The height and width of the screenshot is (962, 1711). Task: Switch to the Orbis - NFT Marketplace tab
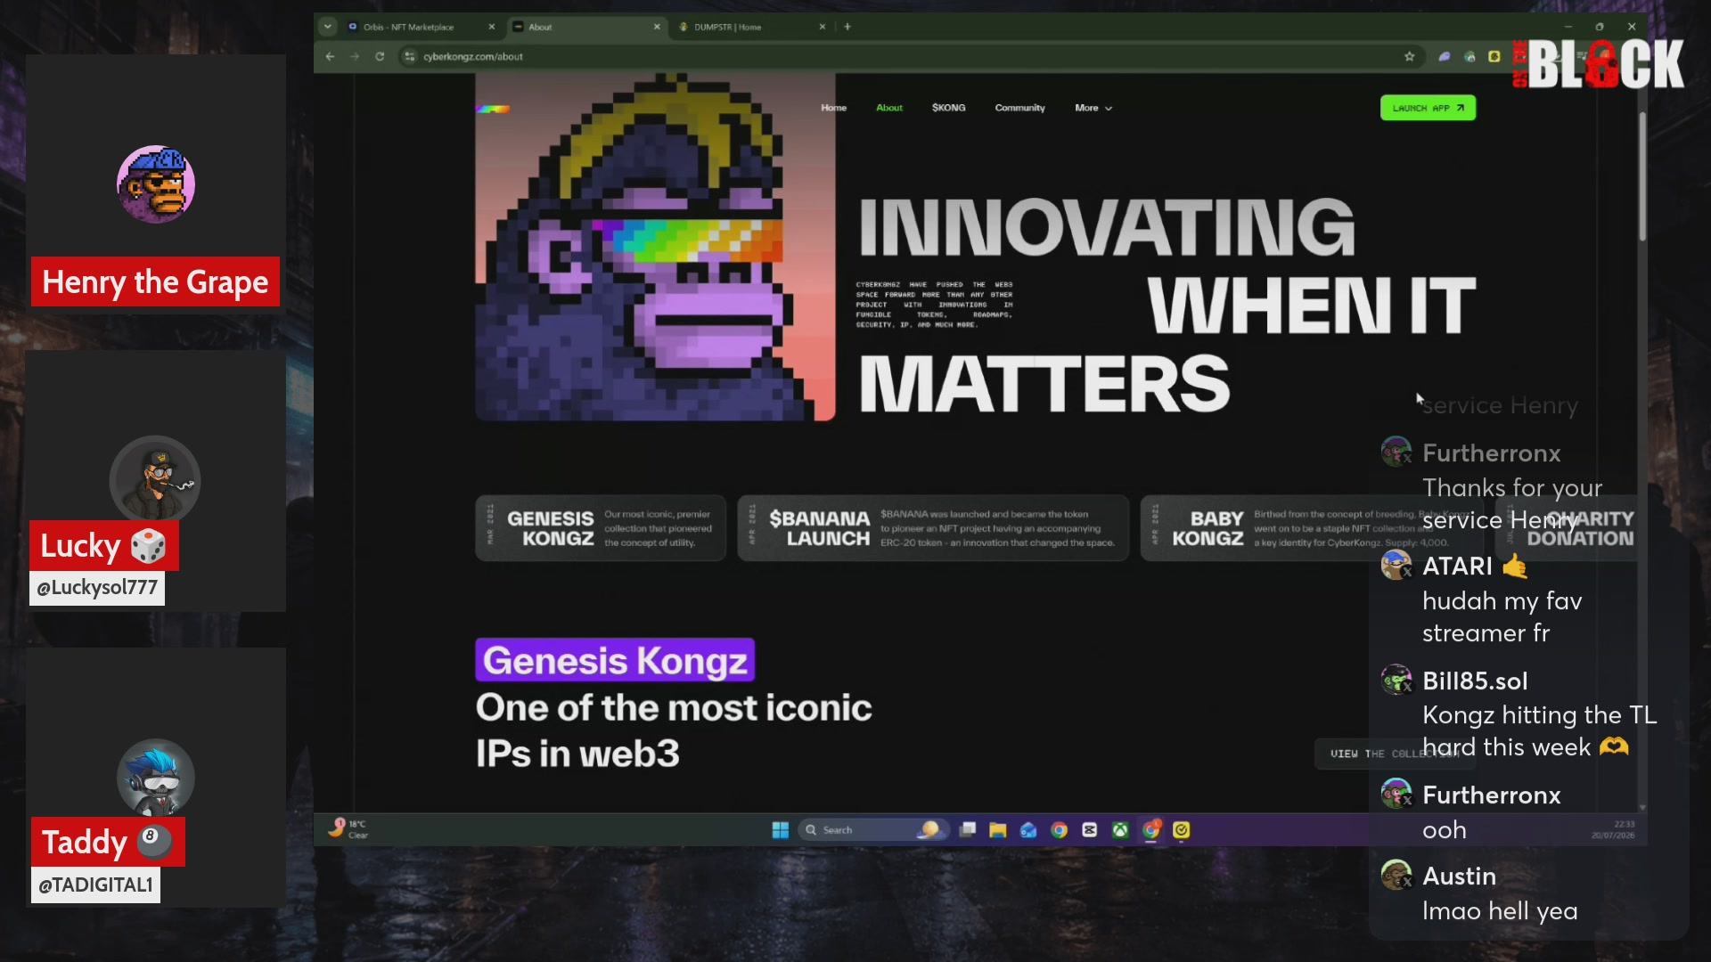420,27
